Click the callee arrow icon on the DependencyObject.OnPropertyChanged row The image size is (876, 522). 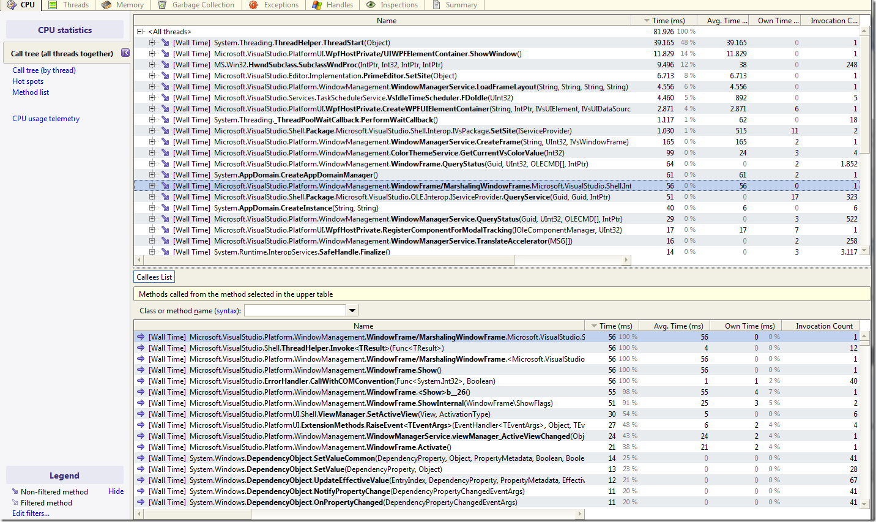coord(141,502)
